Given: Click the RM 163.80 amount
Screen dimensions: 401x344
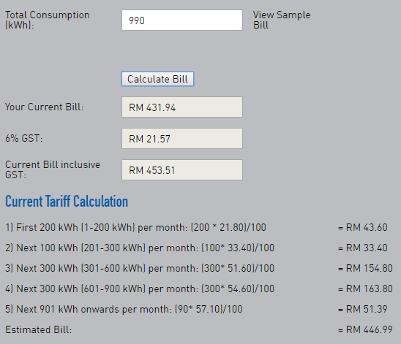Looking at the screenshot, I should [365, 288].
